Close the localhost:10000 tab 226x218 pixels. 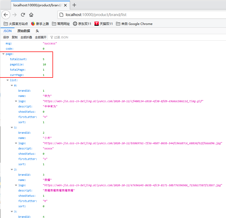click(65, 5)
